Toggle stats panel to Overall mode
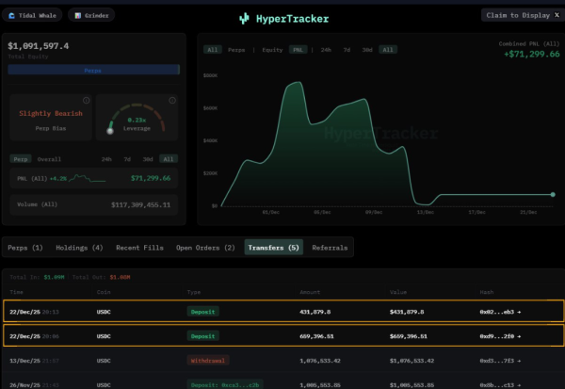 click(49, 159)
